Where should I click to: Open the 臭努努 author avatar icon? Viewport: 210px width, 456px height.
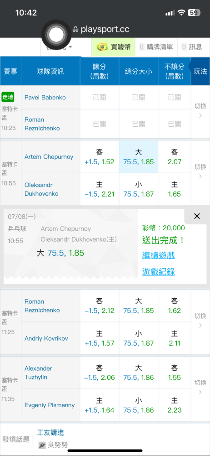click(42, 445)
